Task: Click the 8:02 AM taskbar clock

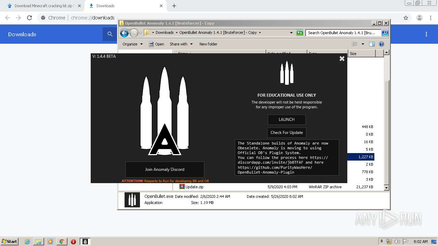Action: (421, 242)
